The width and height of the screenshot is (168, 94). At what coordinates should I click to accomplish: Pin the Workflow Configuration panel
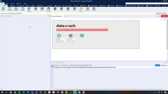[x=49, y=16]
